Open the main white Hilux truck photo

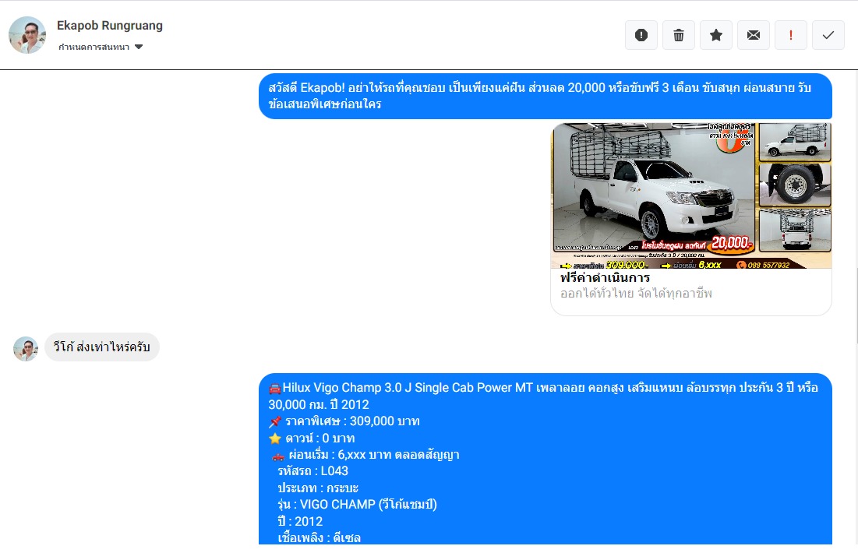click(x=654, y=187)
